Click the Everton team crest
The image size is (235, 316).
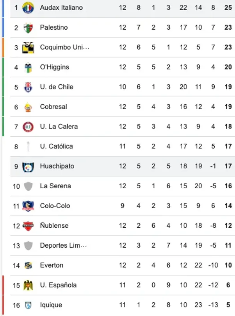click(x=28, y=266)
